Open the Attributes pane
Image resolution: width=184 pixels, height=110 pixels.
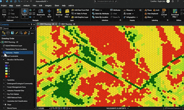(x=115, y=10)
